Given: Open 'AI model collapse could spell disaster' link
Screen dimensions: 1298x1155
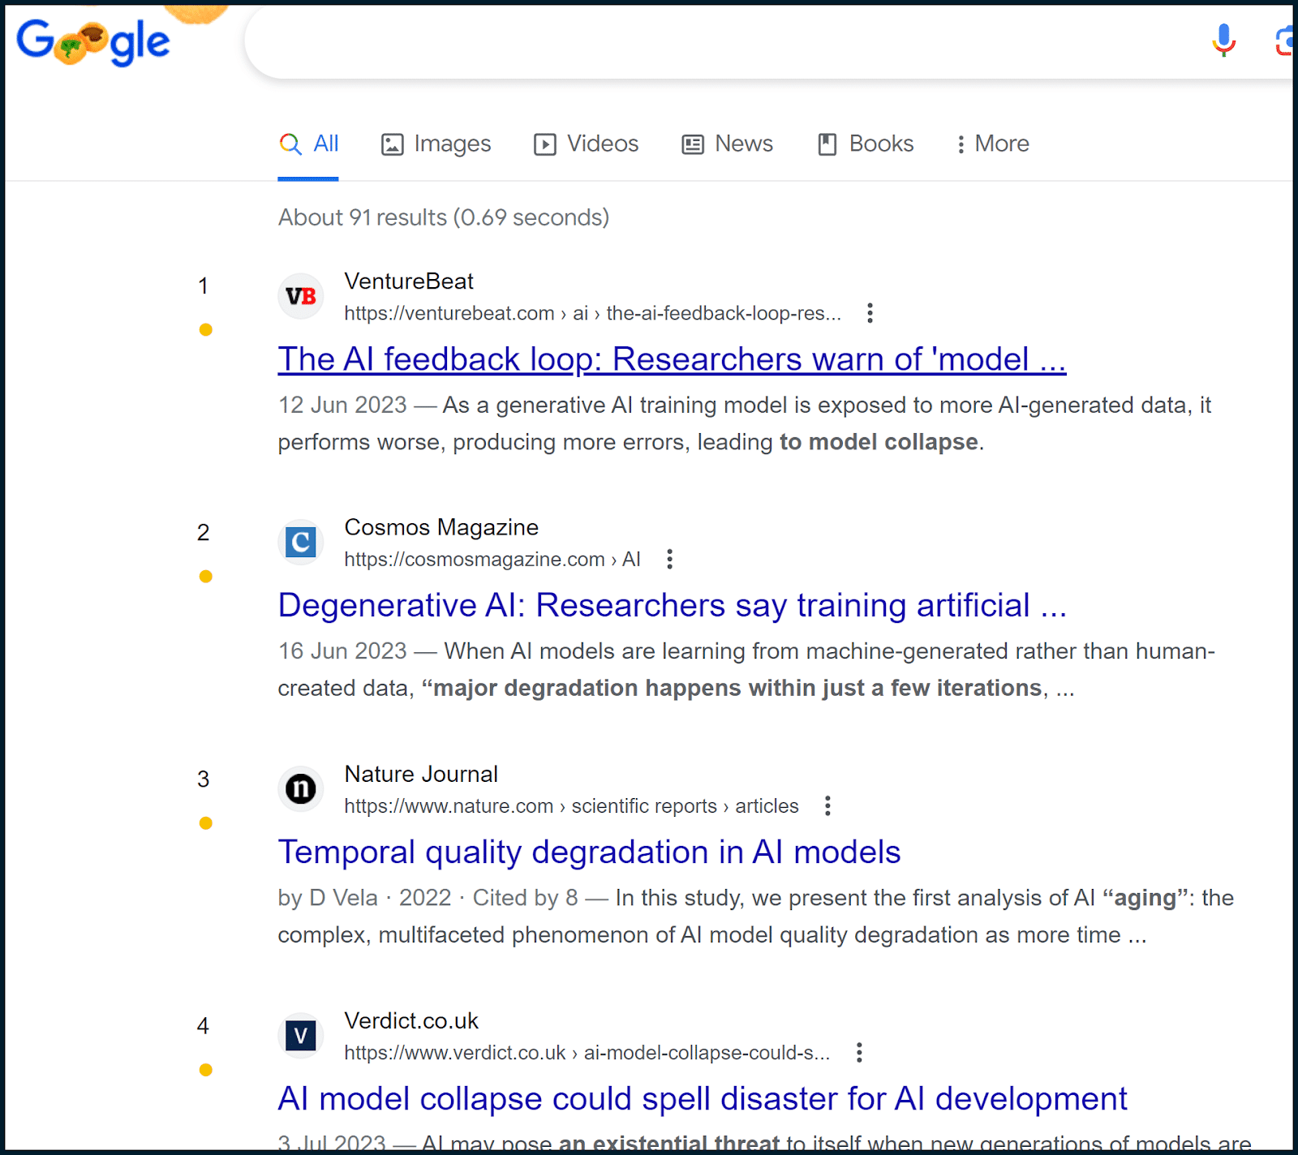Looking at the screenshot, I should (x=703, y=1099).
